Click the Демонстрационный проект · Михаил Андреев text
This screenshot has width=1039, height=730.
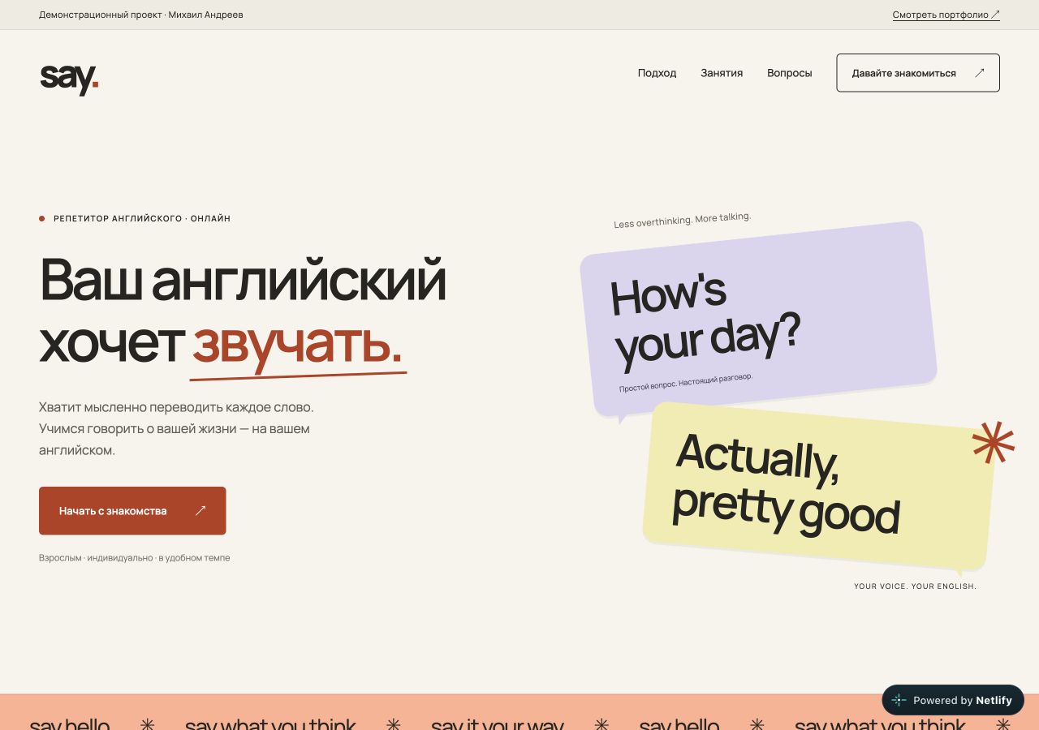click(141, 15)
